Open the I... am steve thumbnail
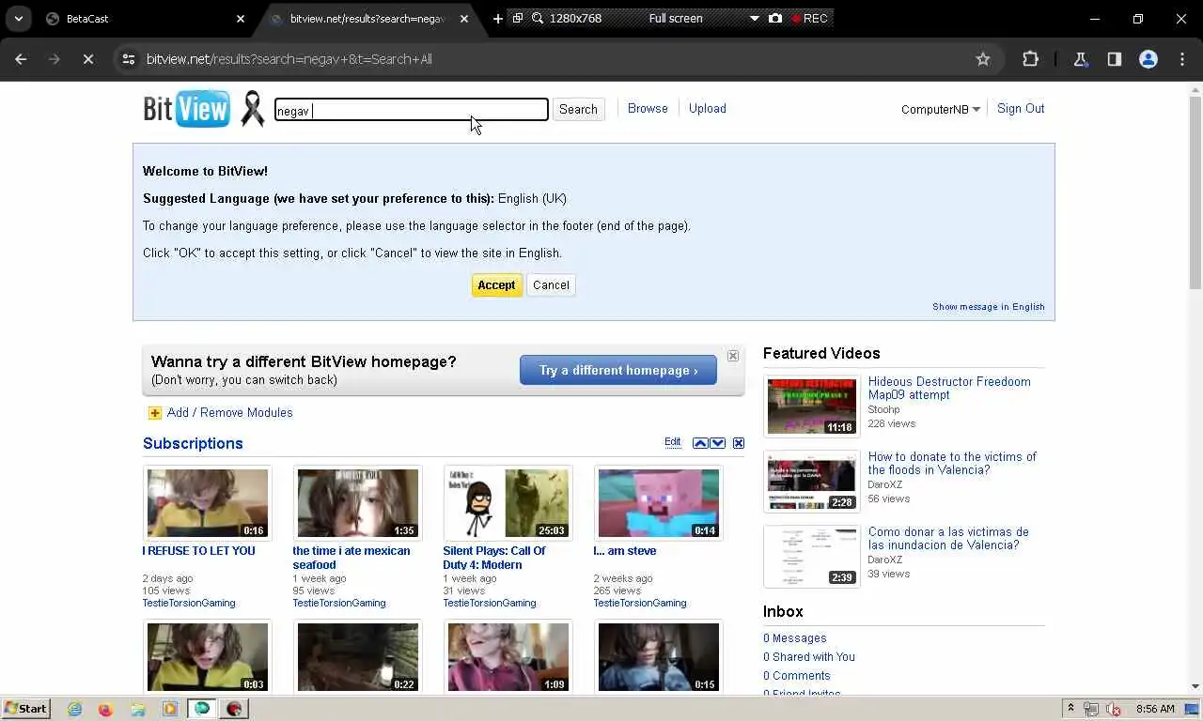1203x721 pixels. coord(659,503)
